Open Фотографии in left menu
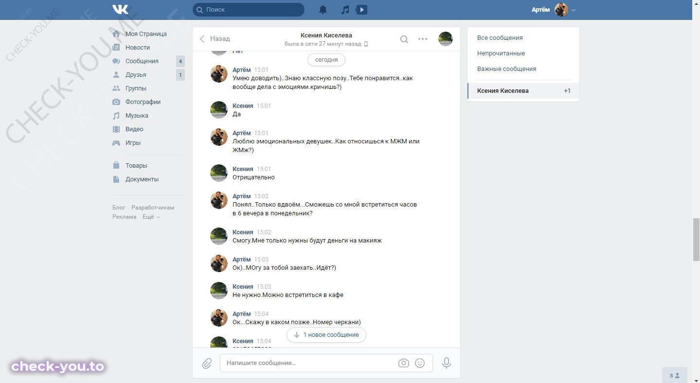Viewport: 700px width, 383px height. point(143,102)
